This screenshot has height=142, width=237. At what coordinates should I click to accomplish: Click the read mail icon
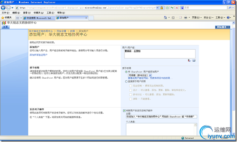[181, 18]
